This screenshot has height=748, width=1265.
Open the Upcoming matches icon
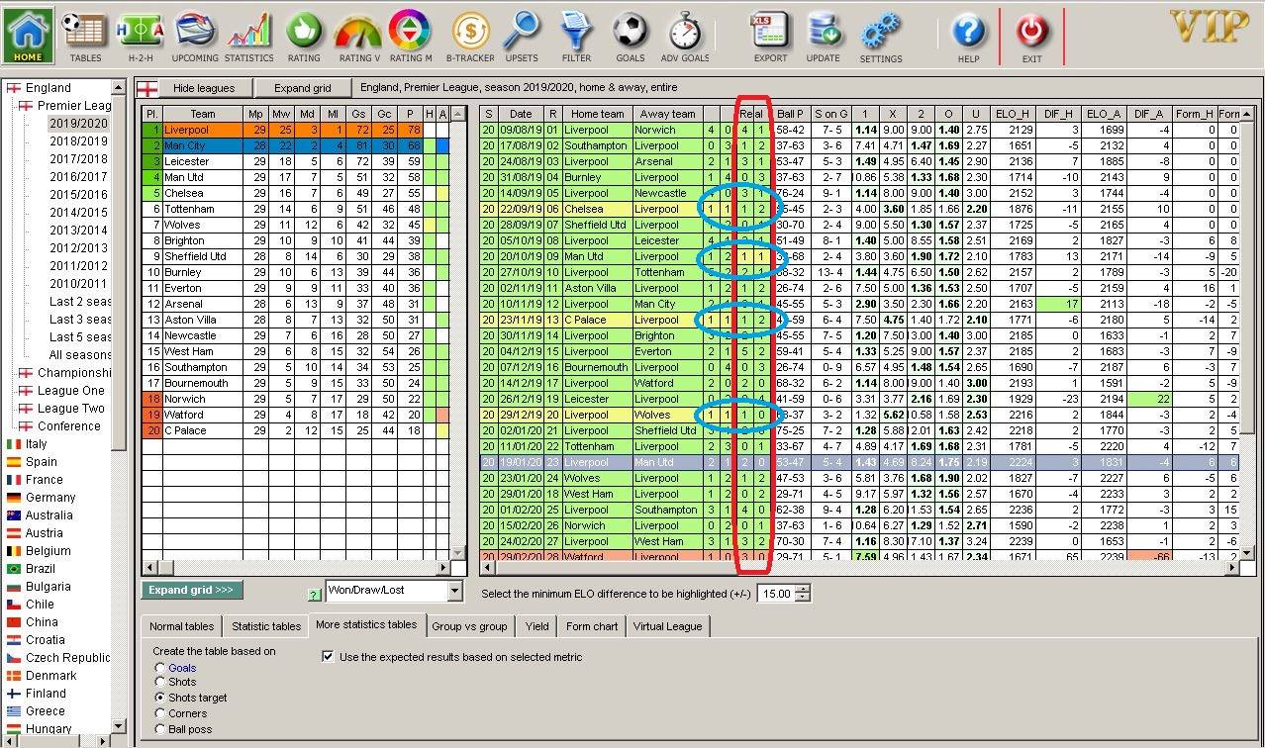click(x=195, y=37)
